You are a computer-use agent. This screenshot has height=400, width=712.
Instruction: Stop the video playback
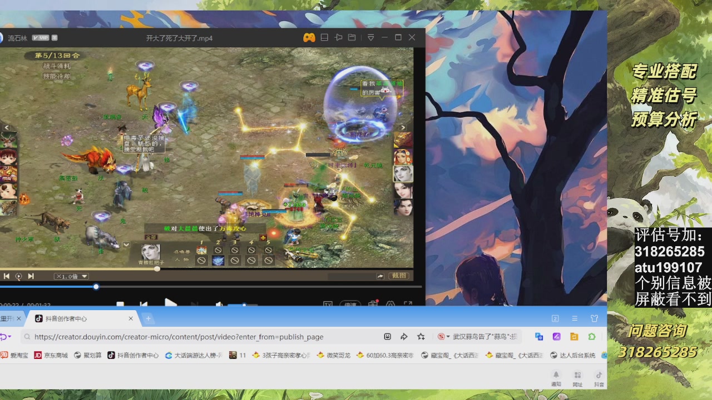pyautogui.click(x=120, y=304)
